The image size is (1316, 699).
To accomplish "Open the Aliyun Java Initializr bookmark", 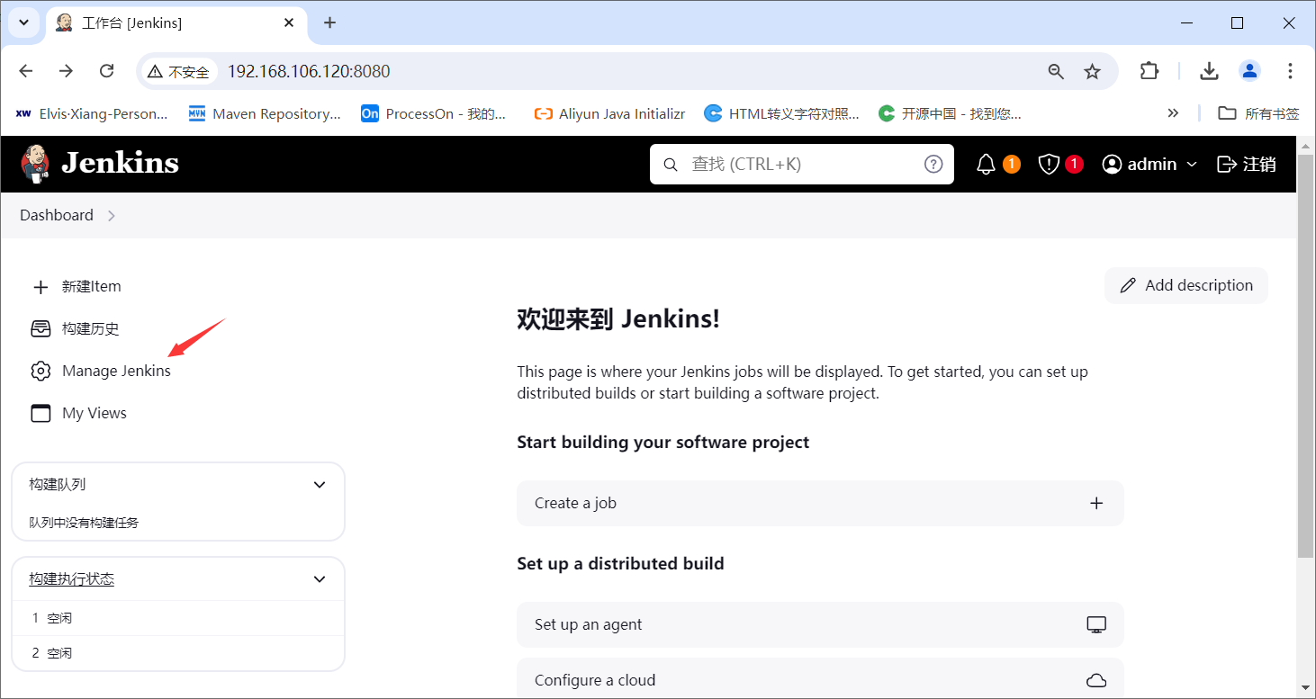I will click(609, 113).
